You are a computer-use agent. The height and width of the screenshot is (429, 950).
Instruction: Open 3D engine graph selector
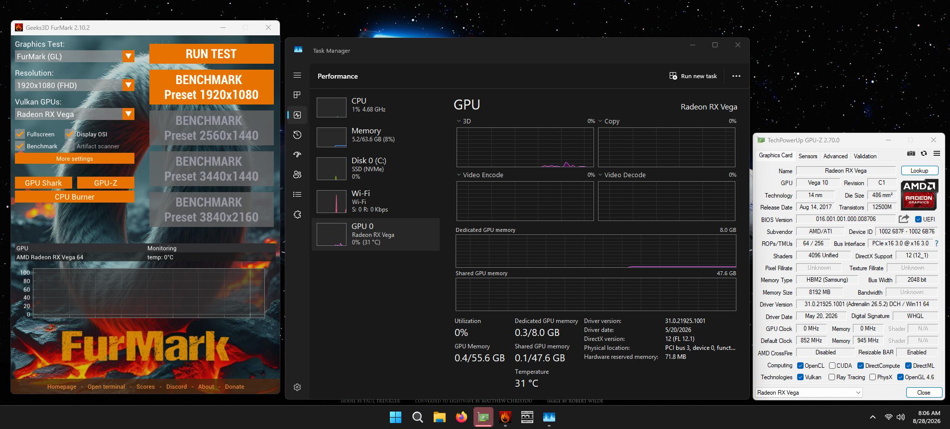(x=463, y=121)
